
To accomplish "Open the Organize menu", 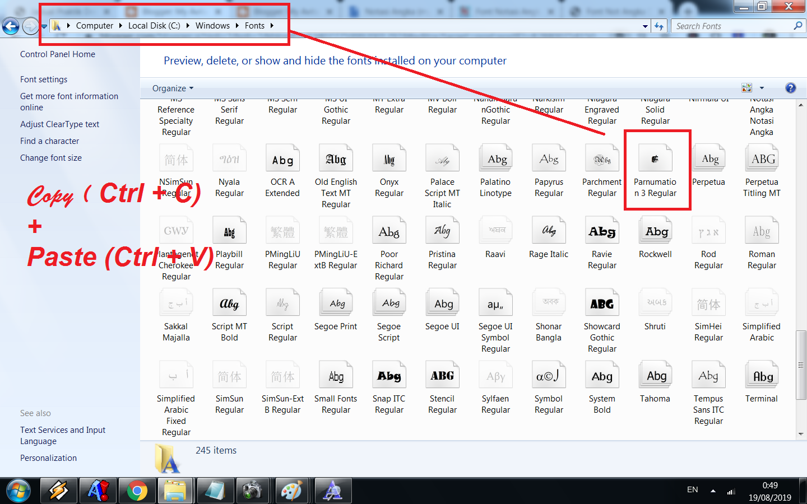I will 173,88.
